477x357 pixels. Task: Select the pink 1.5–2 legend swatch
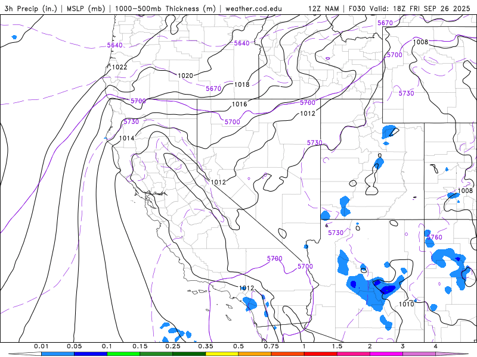point(354,353)
